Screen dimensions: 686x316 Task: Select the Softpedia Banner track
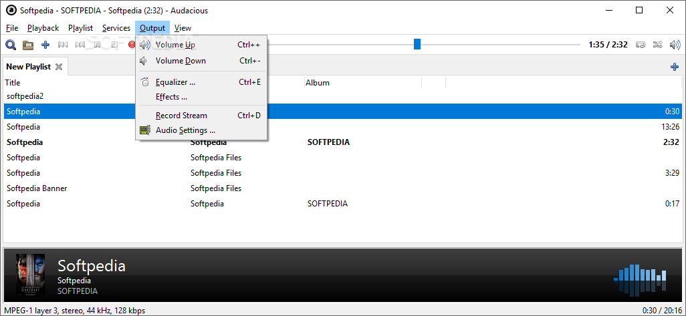[342, 188]
